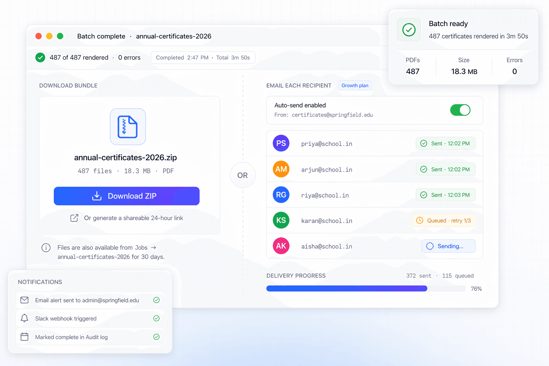Viewport: 549px width, 366px height.
Task: Click the Batch ready checkmark icon
Action: [409, 30]
